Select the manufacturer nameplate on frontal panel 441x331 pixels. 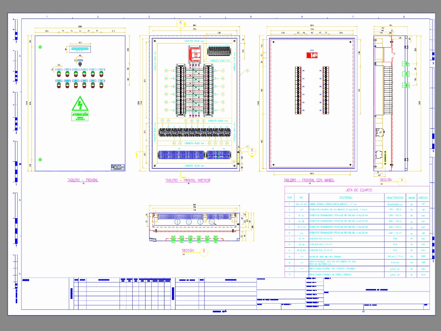pos(117,166)
